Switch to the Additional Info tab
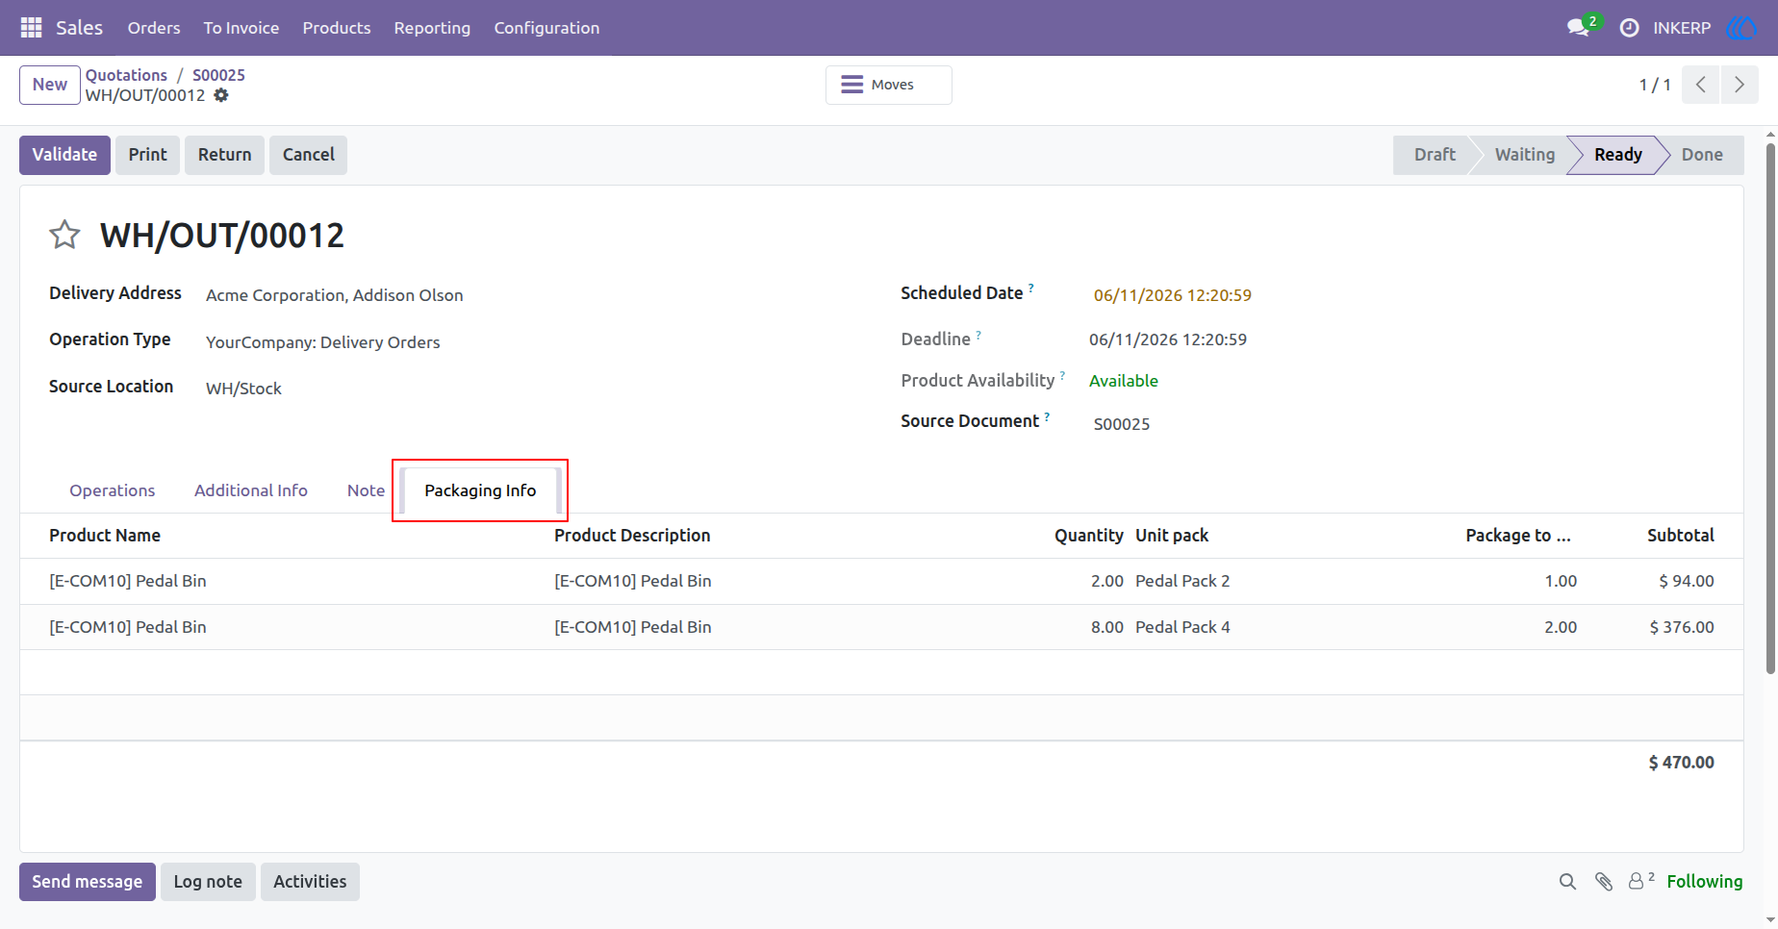The image size is (1778, 929). 251,490
